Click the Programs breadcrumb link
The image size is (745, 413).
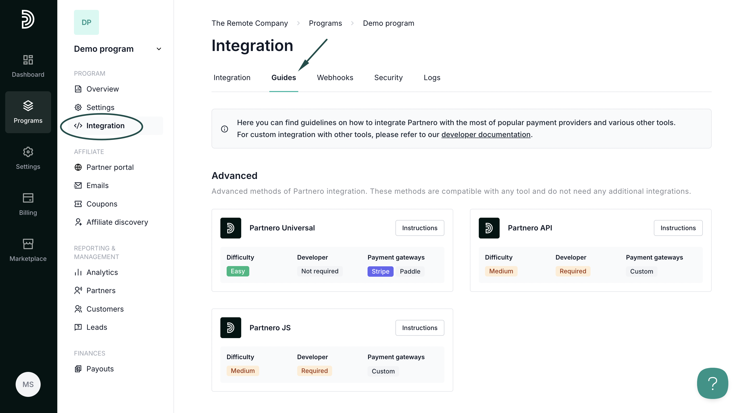pos(325,23)
